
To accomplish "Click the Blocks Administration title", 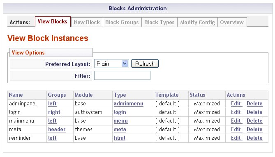I will pyautogui.click(x=138, y=8).
